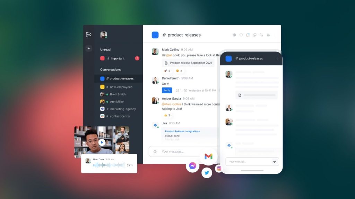The height and width of the screenshot is (199, 355).
Task: Click the 'Yesterday at 10:41 PM' thread timestamp
Action: tap(202, 91)
